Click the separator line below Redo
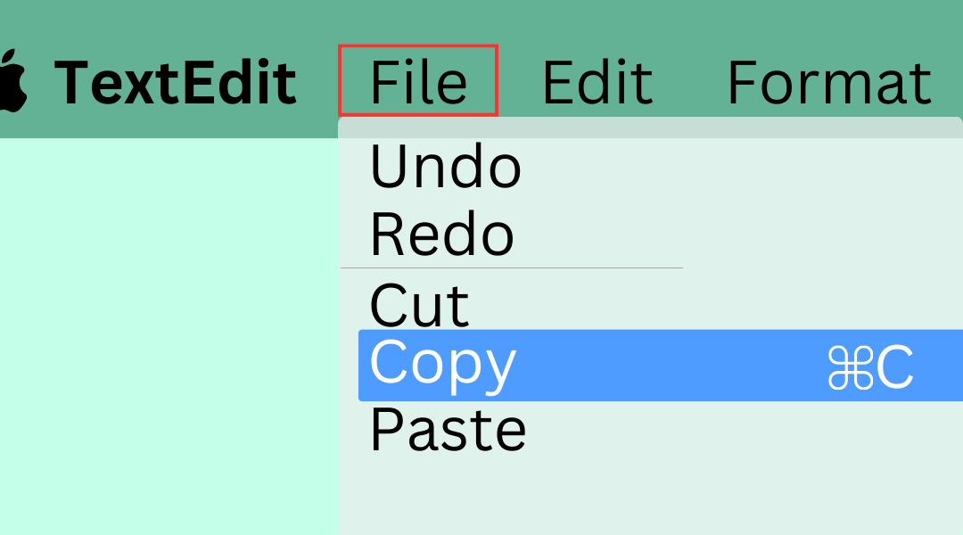The height and width of the screenshot is (535, 963). [x=513, y=266]
